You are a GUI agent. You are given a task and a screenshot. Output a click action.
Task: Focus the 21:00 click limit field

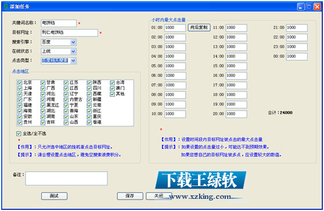click(x=297, y=28)
